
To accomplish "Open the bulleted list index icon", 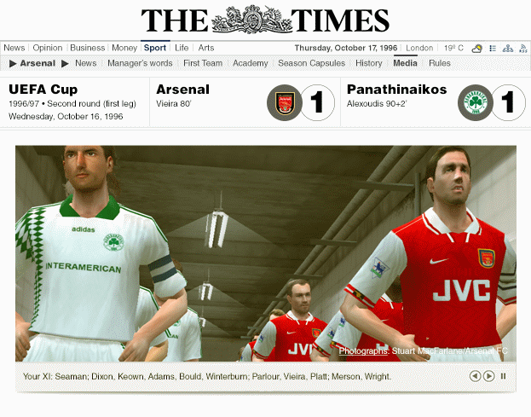I will [x=493, y=49].
